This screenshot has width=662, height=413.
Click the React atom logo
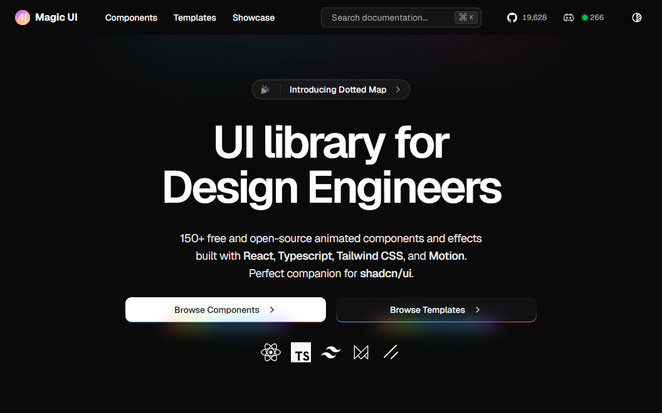click(x=271, y=352)
